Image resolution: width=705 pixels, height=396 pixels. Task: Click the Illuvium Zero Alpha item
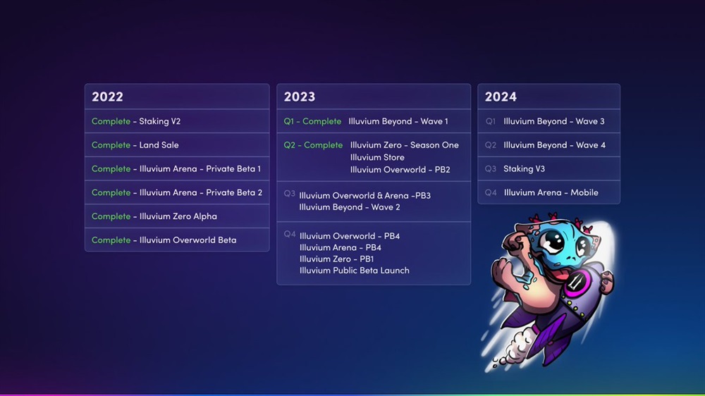pyautogui.click(x=177, y=216)
